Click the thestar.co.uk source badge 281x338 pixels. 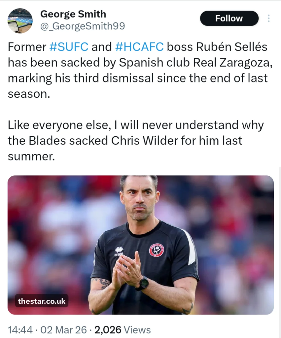point(42,301)
